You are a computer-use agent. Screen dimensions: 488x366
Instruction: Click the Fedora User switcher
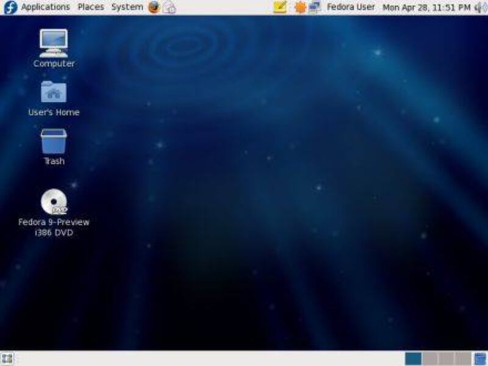point(351,7)
